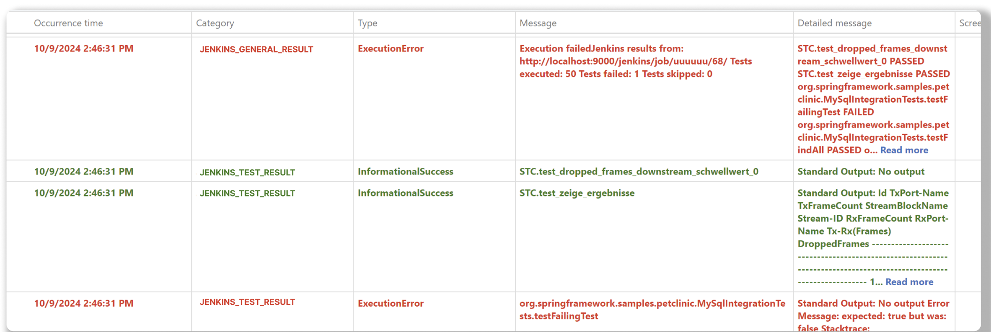The width and height of the screenshot is (991, 332).
Task: Sort by the Occurrence time column header
Action: [x=69, y=23]
